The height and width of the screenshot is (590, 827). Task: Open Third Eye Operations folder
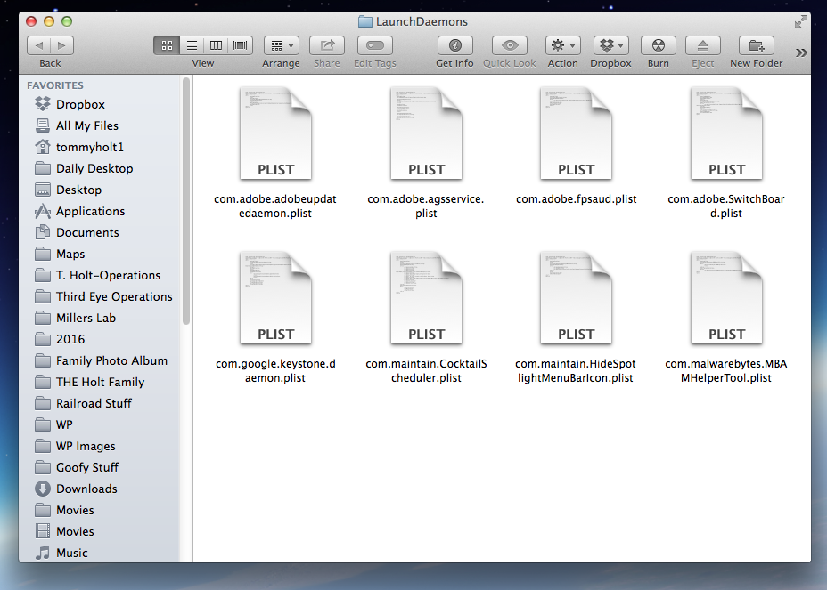[100, 296]
